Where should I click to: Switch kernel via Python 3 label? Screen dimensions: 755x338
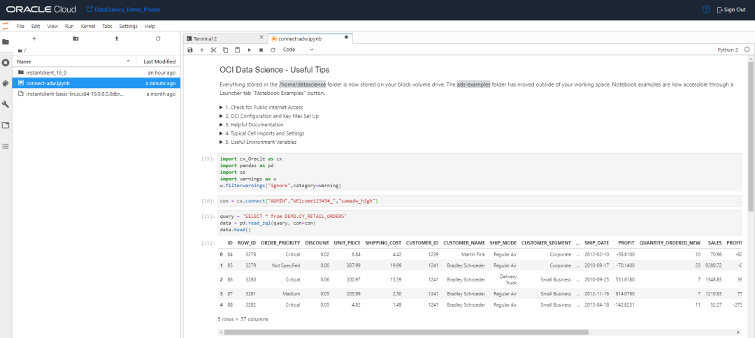click(728, 50)
